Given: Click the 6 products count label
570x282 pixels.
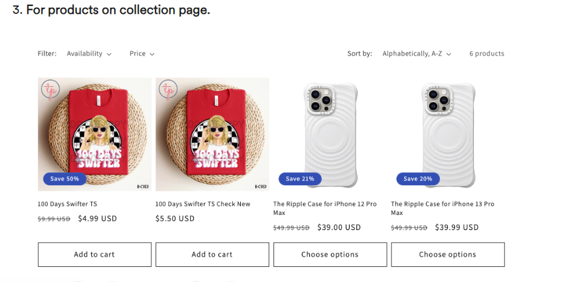Looking at the screenshot, I should [486, 54].
